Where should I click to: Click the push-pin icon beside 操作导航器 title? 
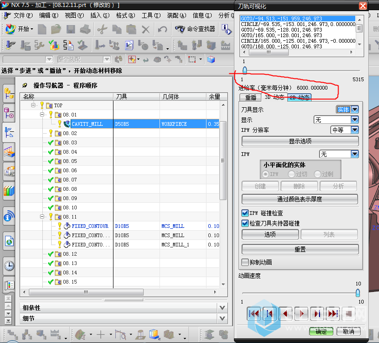click(25, 85)
